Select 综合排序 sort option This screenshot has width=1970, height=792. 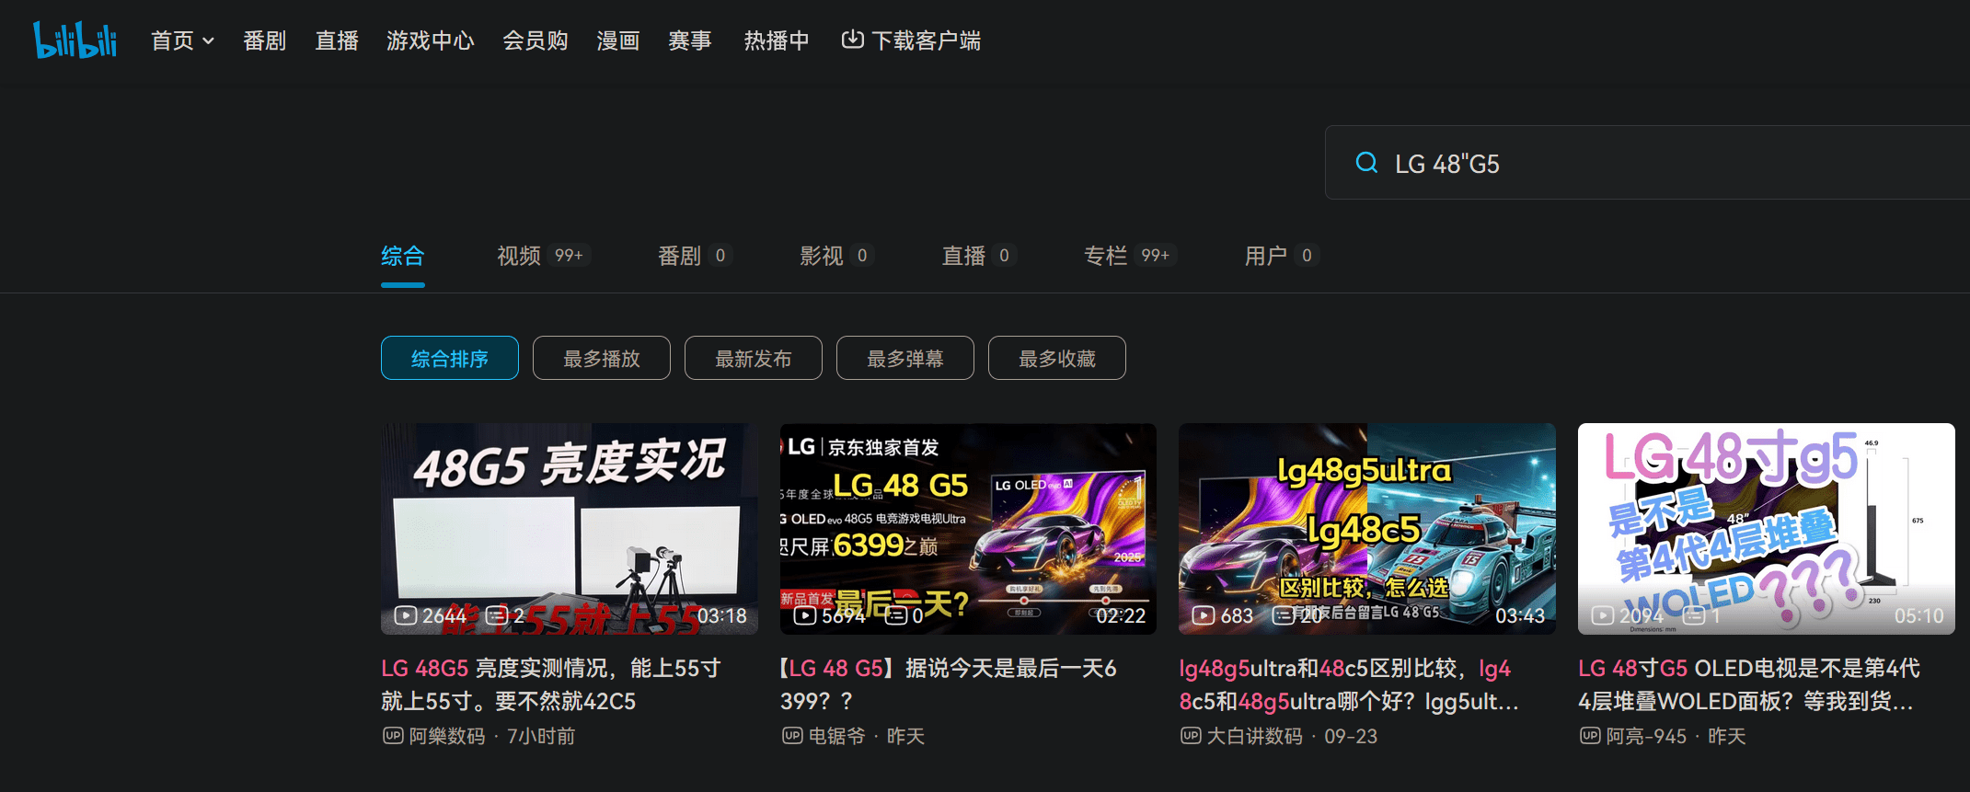coord(450,358)
